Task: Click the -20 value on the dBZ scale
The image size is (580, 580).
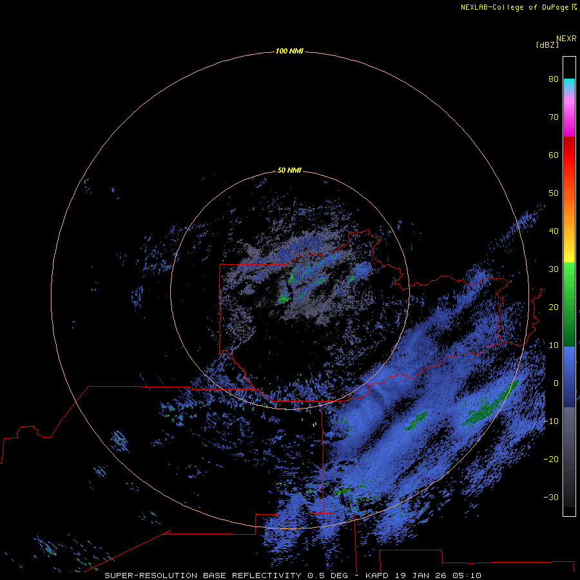Action: [551, 459]
